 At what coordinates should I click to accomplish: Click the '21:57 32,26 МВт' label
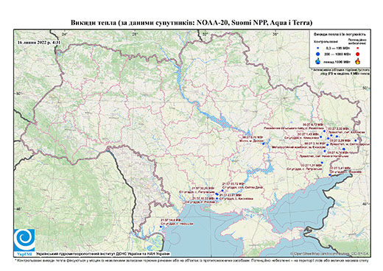pyautogui.click(x=203, y=189)
